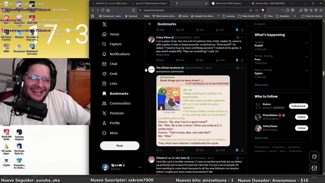
Task: Click the page vertical scrollbar thumb
Action: pos(323,73)
